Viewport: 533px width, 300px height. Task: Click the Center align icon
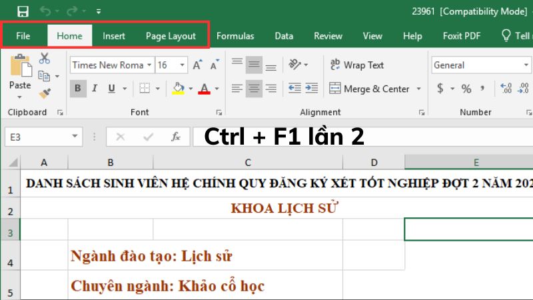pyautogui.click(x=253, y=89)
